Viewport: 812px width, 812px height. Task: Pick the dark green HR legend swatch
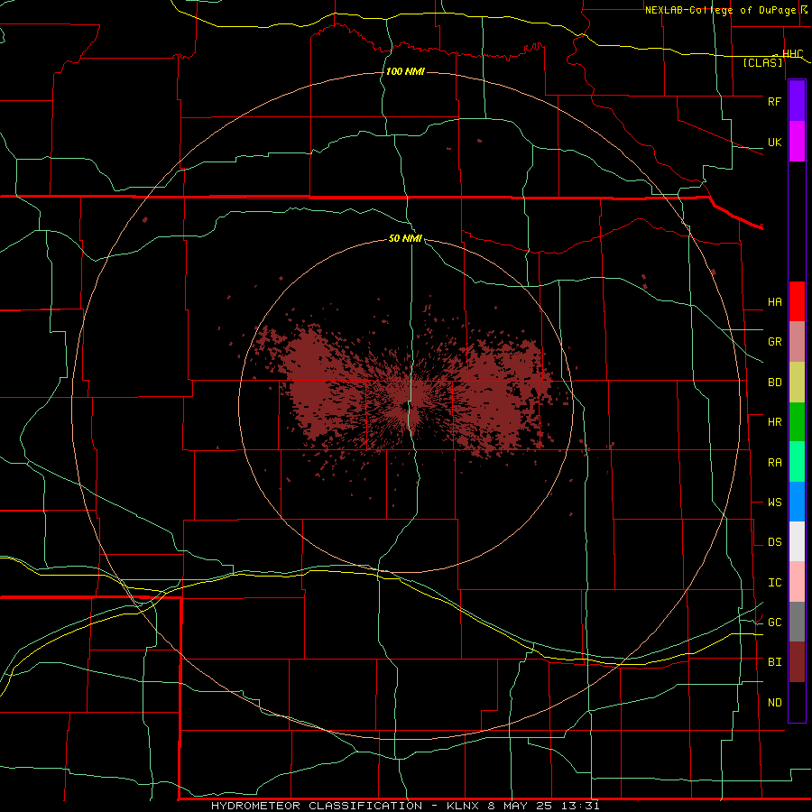click(x=797, y=422)
